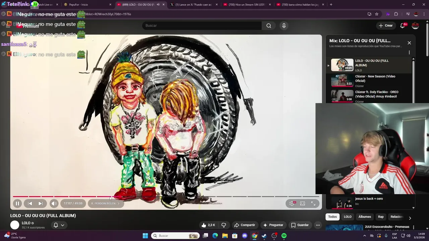Open the purple 7TV extension icon

click(388, 14)
